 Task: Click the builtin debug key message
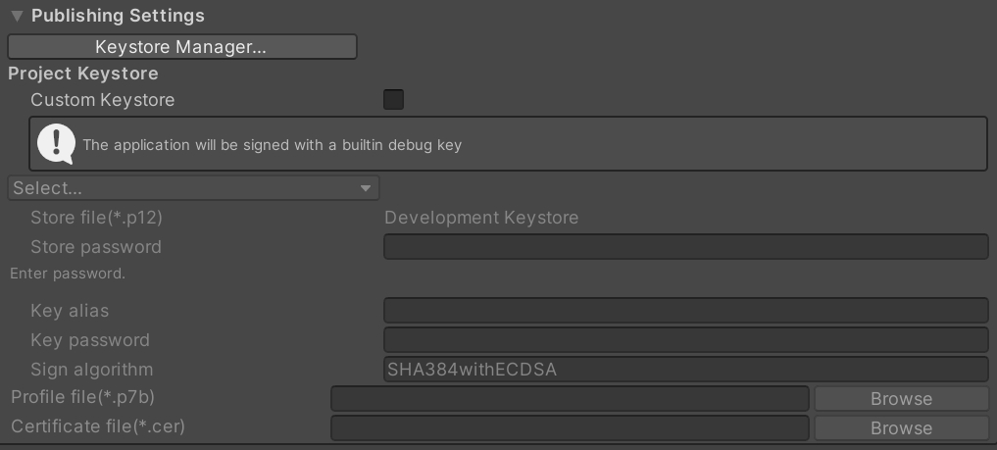click(273, 145)
